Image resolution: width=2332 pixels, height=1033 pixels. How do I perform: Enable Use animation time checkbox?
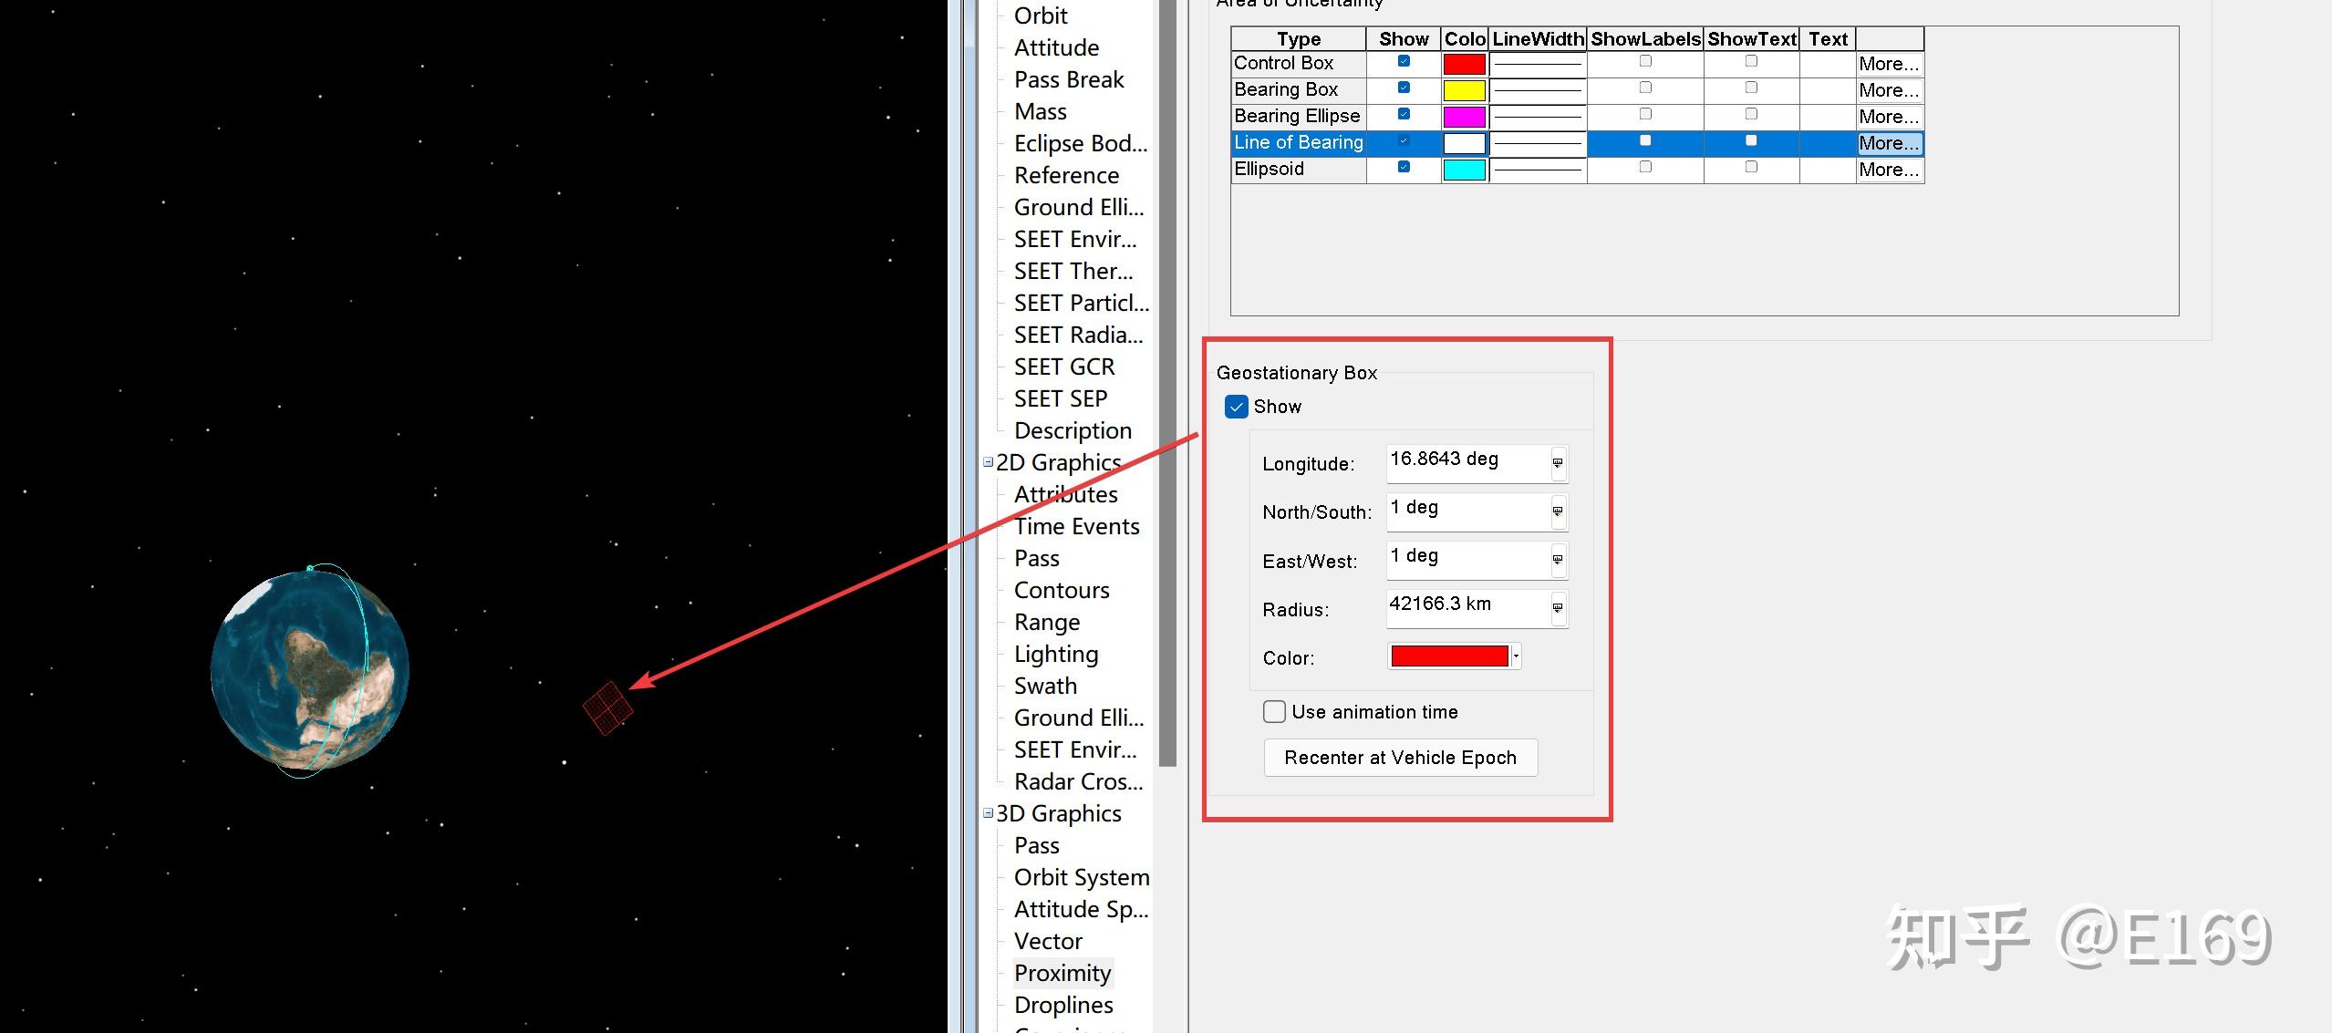coord(1274,712)
